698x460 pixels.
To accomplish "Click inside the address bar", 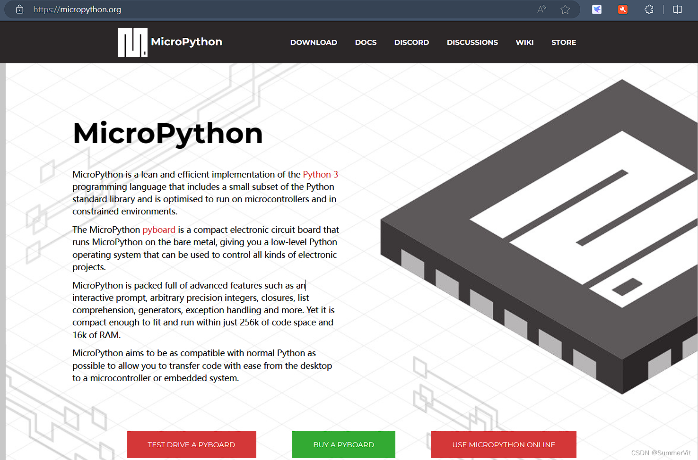I will coord(189,9).
